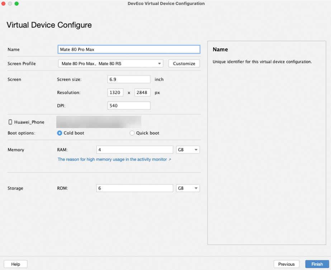Expand the RAM unit GB dropdown
This screenshot has width=331, height=270.
[x=188, y=150]
